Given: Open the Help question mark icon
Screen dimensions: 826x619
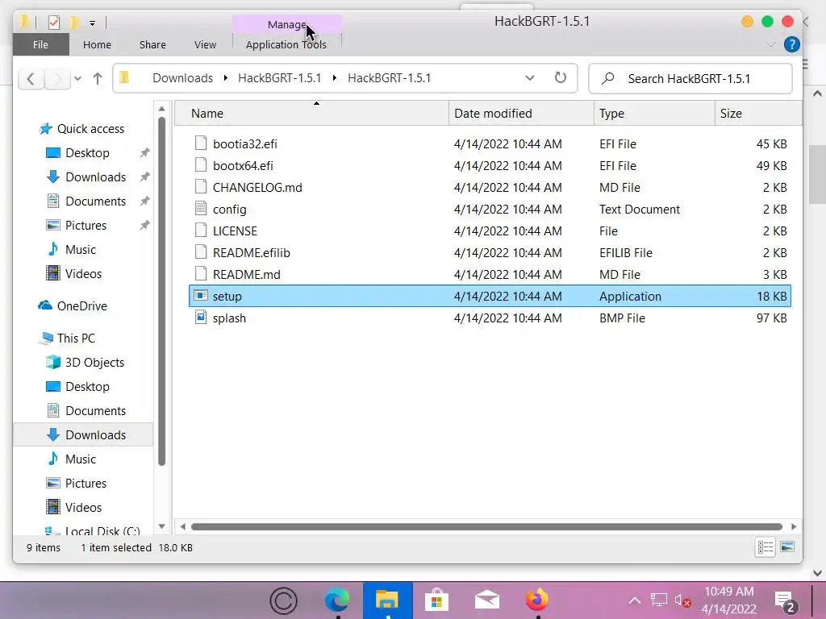Looking at the screenshot, I should (x=792, y=45).
